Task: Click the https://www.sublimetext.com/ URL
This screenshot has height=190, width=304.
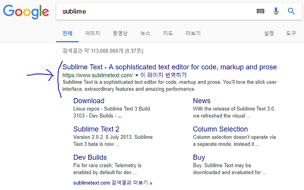Action: 98,75
